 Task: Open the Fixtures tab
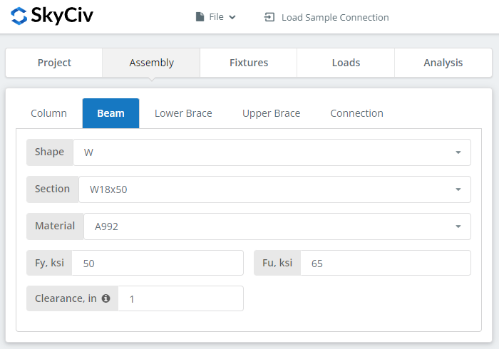[x=249, y=63]
